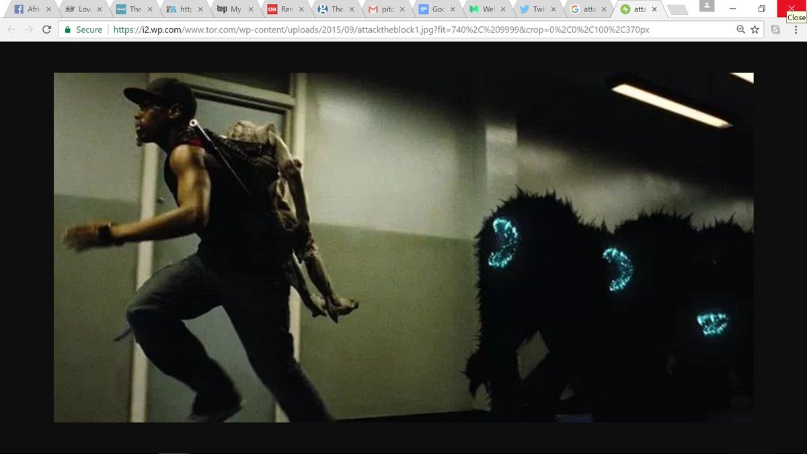Close the 'My' tab

point(252,9)
